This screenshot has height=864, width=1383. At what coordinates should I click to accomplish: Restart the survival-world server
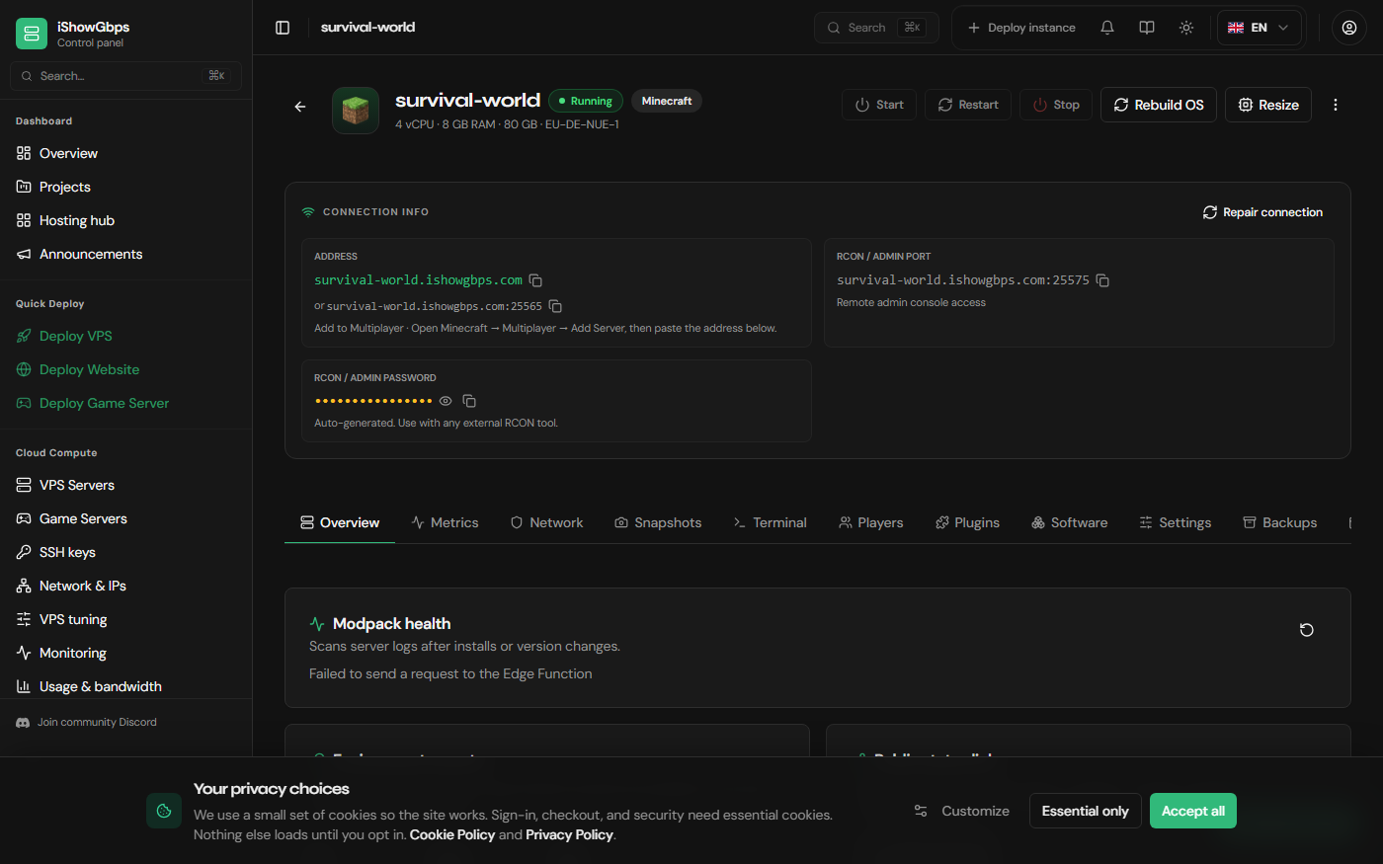(x=968, y=105)
